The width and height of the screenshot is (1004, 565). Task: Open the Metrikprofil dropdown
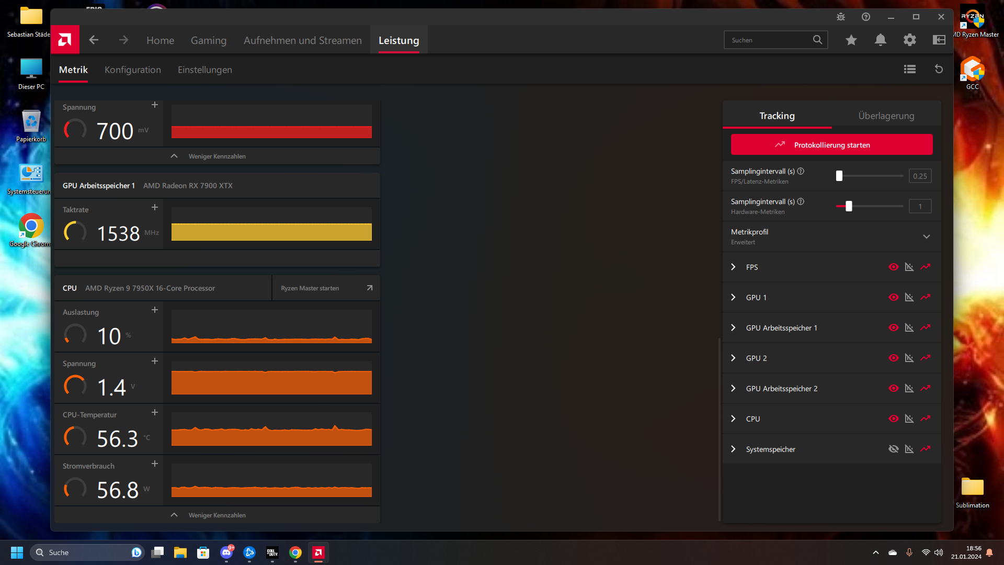(926, 236)
